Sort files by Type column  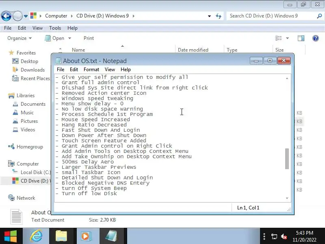(x=232, y=50)
